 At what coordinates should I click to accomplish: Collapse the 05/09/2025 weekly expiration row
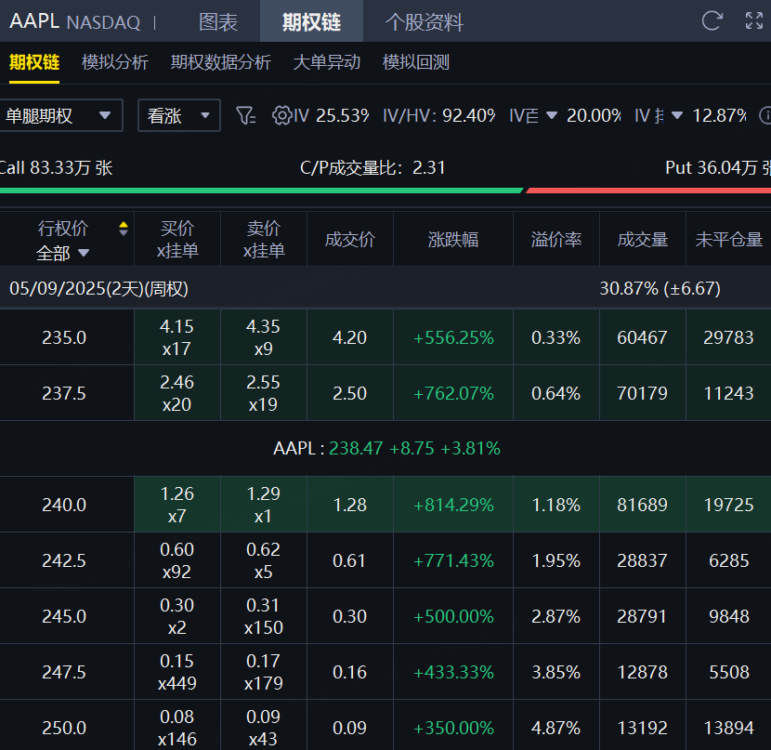(98, 289)
